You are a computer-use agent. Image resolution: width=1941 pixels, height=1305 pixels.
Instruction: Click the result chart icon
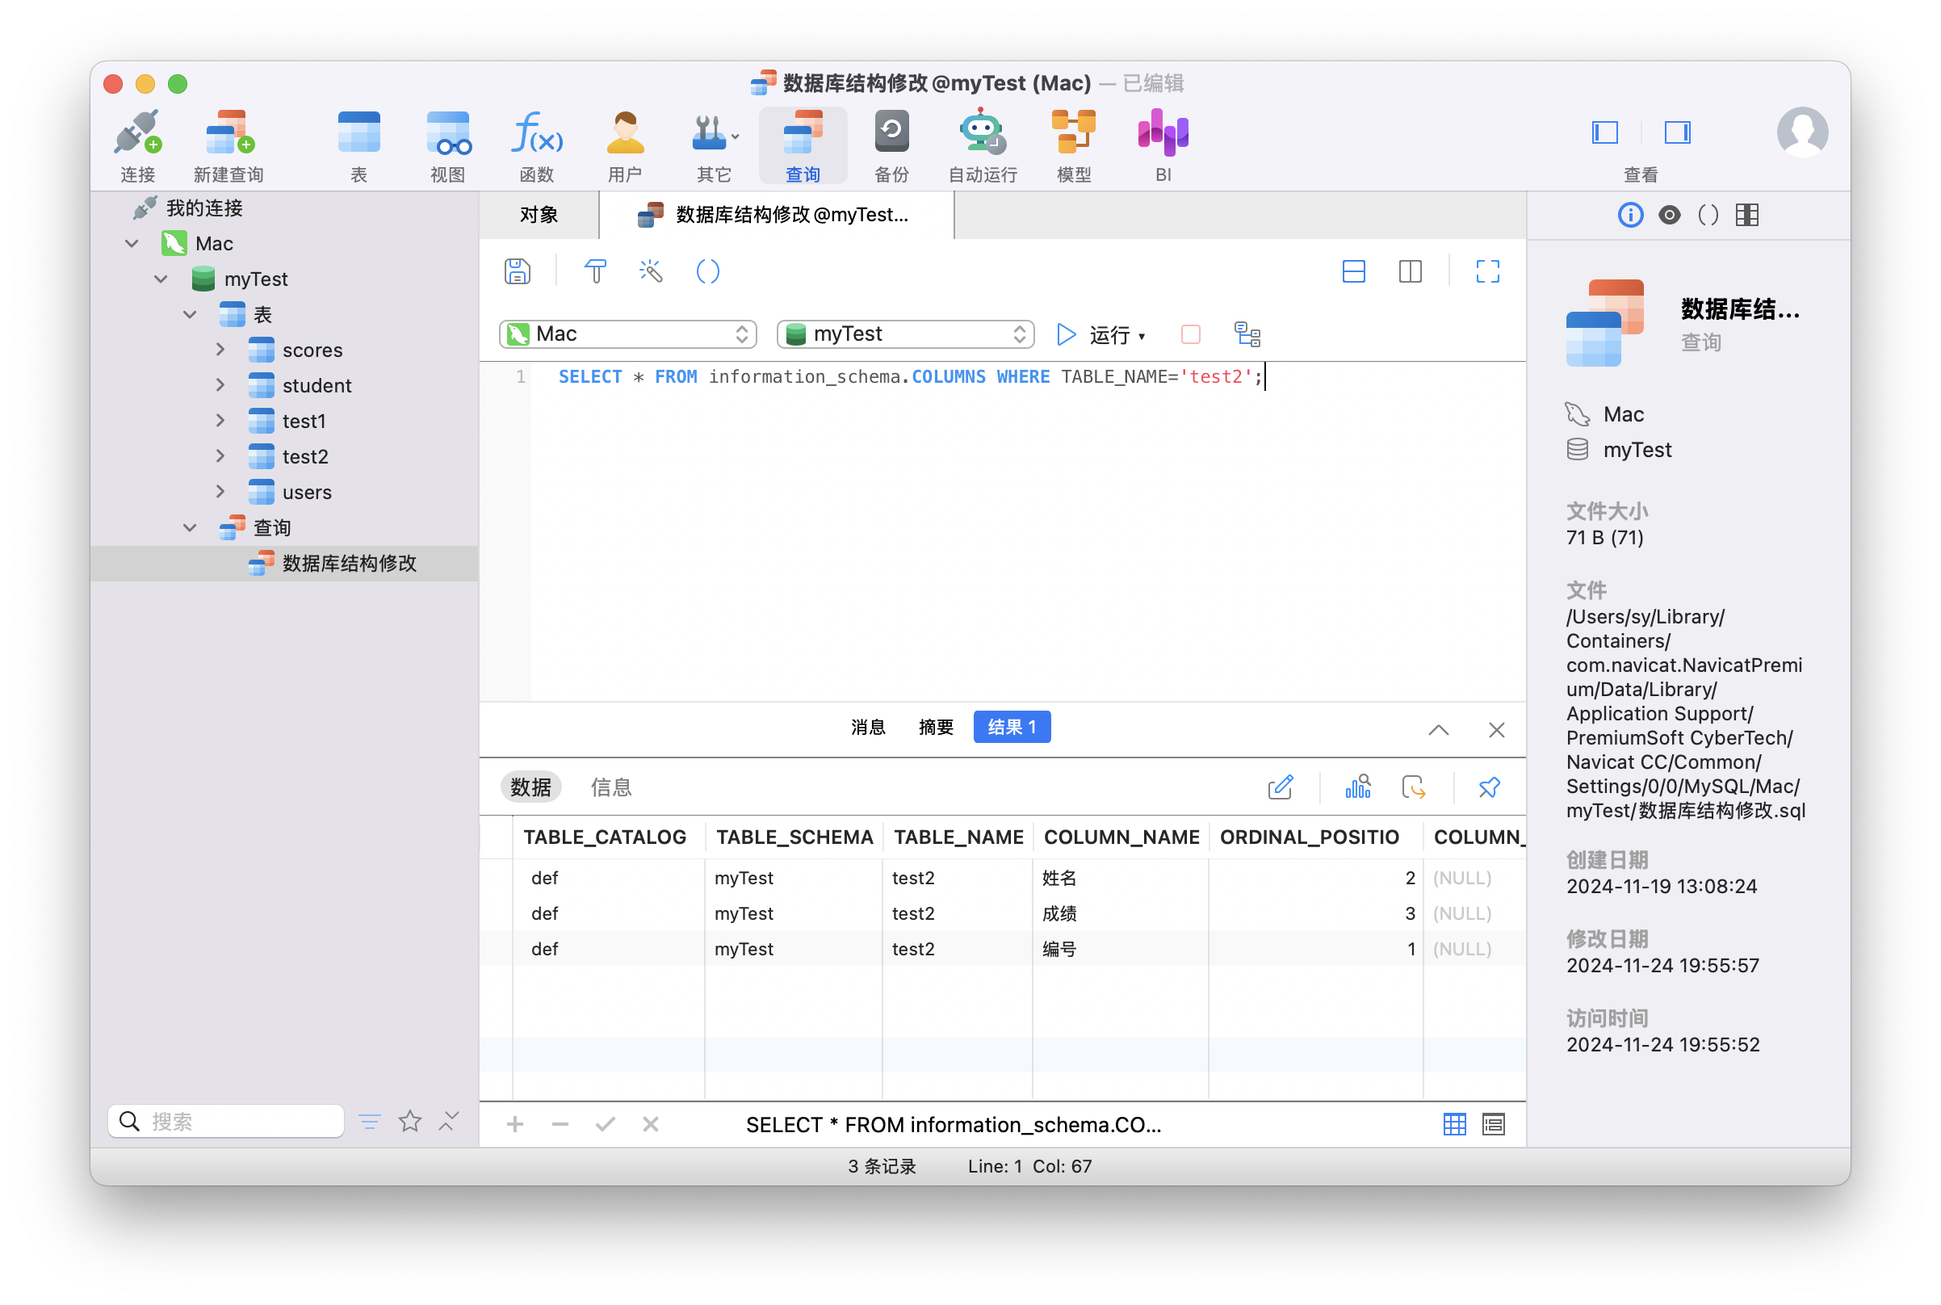1358,787
